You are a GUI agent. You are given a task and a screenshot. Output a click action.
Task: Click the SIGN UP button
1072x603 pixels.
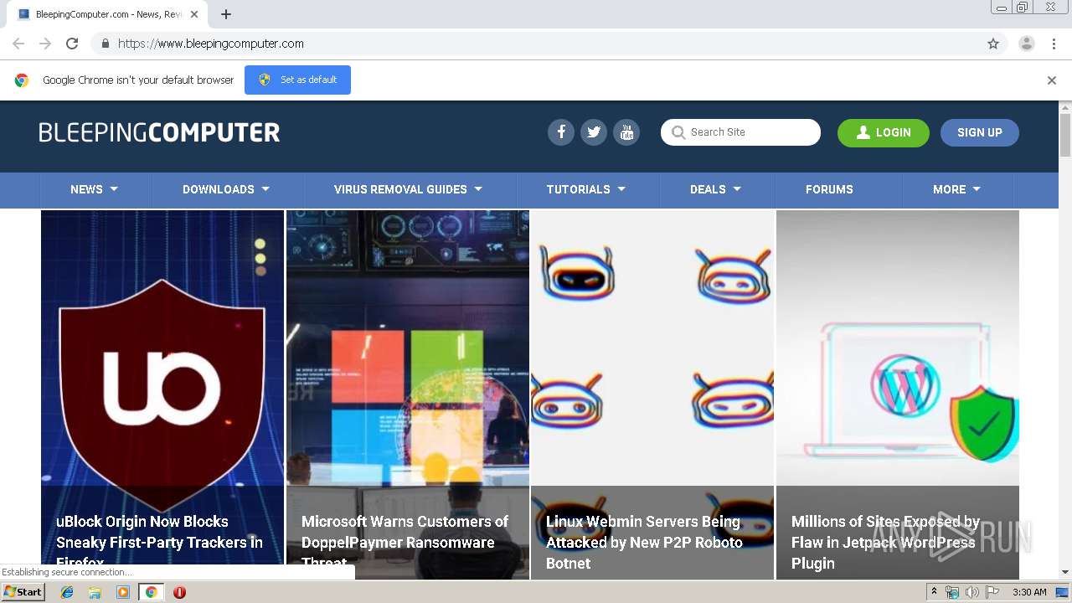980,132
